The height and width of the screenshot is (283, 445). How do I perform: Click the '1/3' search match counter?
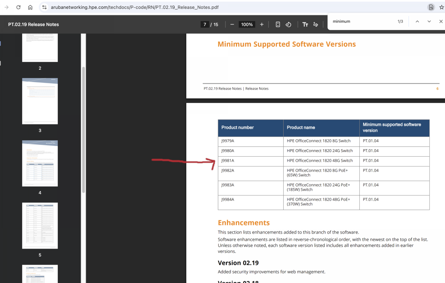(x=400, y=22)
